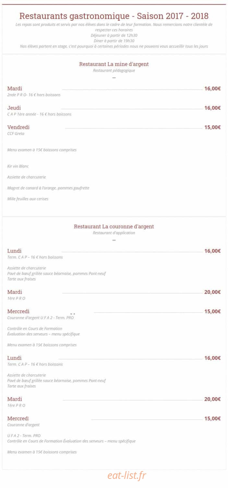The width and height of the screenshot is (228, 488).
Task: Click Magret de canard à l'orange line
Action: point(48,188)
